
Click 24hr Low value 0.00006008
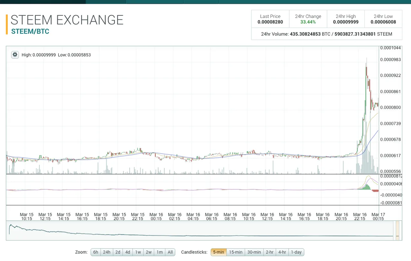pyautogui.click(x=383, y=22)
